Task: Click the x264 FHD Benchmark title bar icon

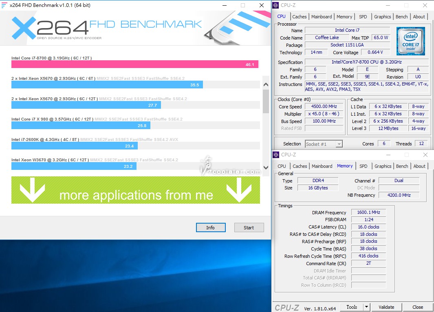Action: 4,5
